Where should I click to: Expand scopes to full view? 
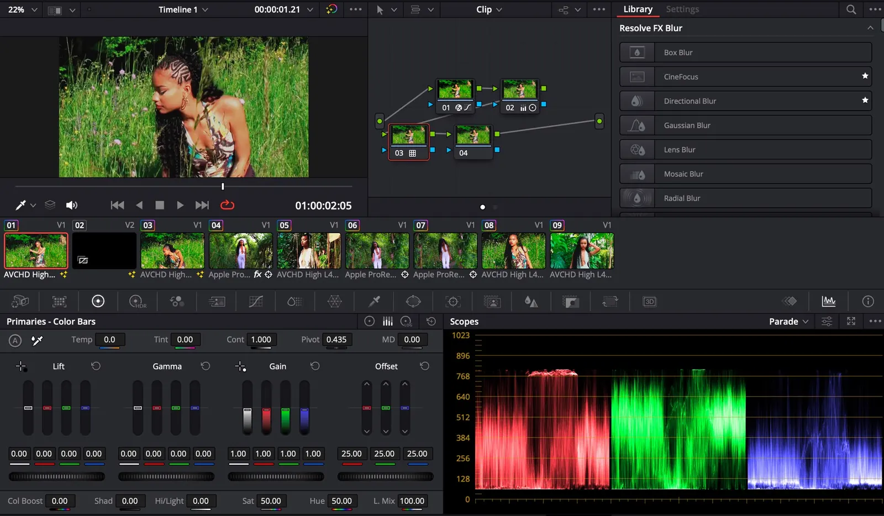[851, 322]
